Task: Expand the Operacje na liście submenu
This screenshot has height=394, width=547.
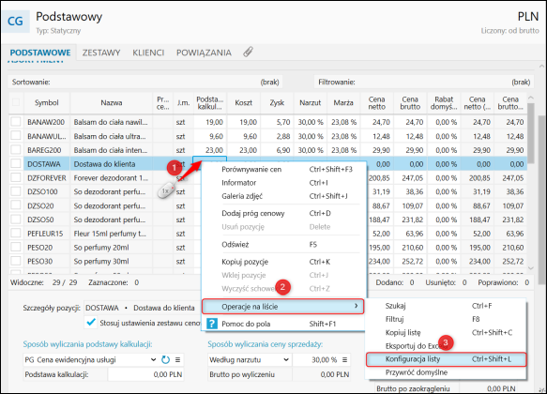Action: pos(283,307)
